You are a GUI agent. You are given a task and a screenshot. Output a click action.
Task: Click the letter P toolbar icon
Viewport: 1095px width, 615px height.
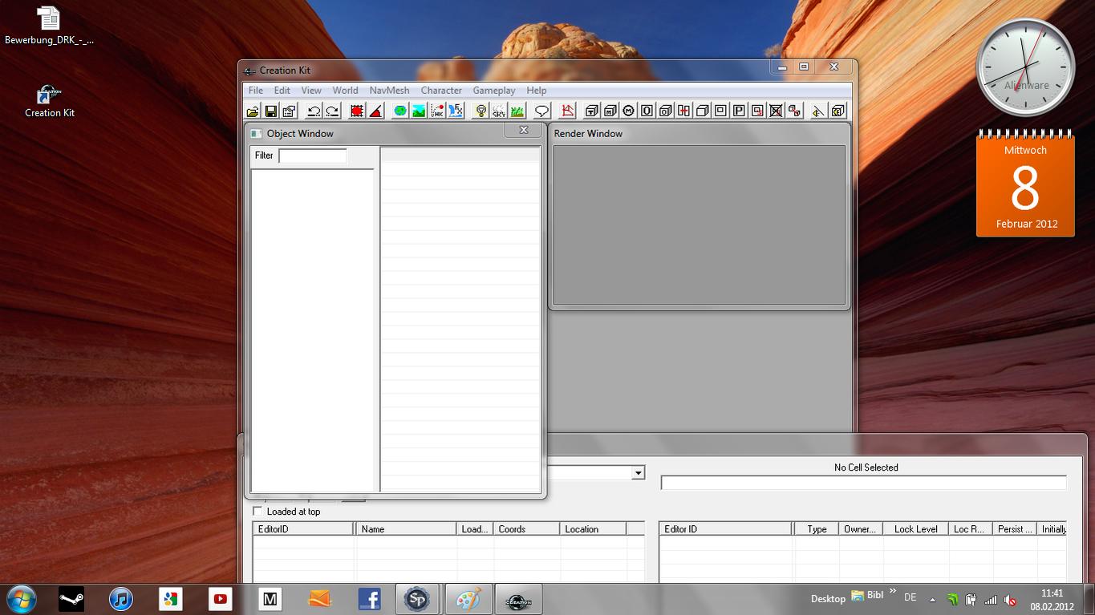click(x=739, y=111)
